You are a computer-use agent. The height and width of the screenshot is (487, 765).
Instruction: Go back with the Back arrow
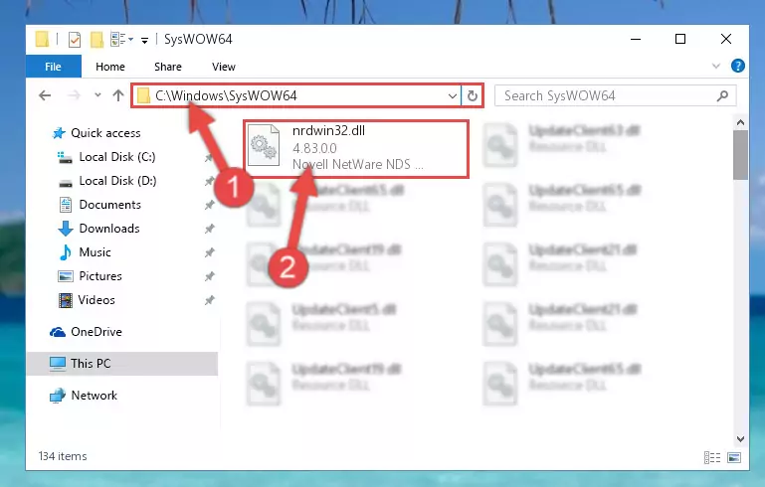click(45, 95)
